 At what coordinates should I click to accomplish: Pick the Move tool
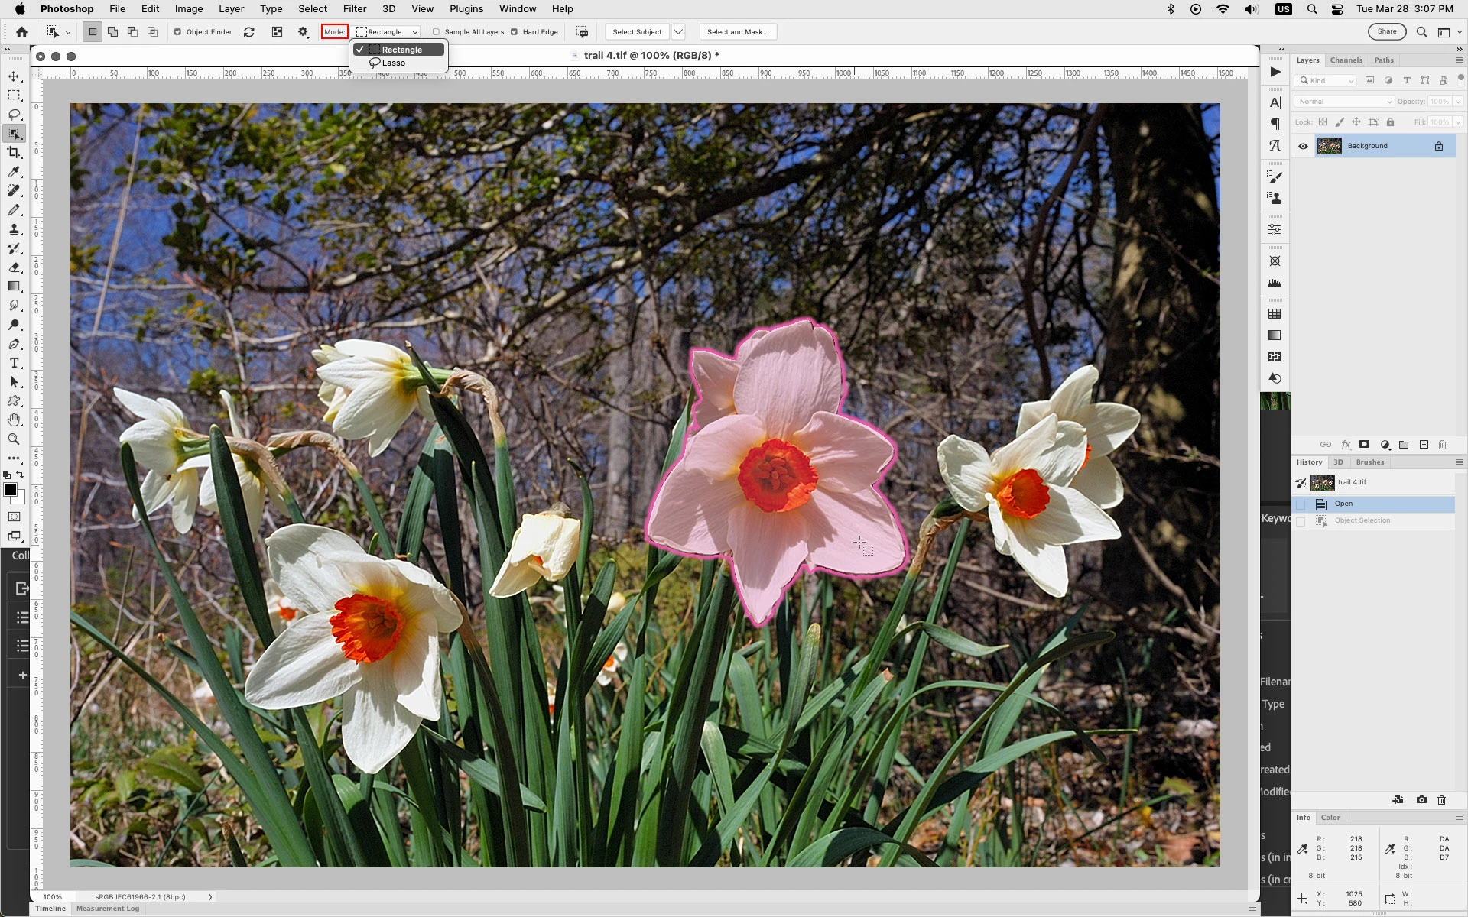(14, 76)
